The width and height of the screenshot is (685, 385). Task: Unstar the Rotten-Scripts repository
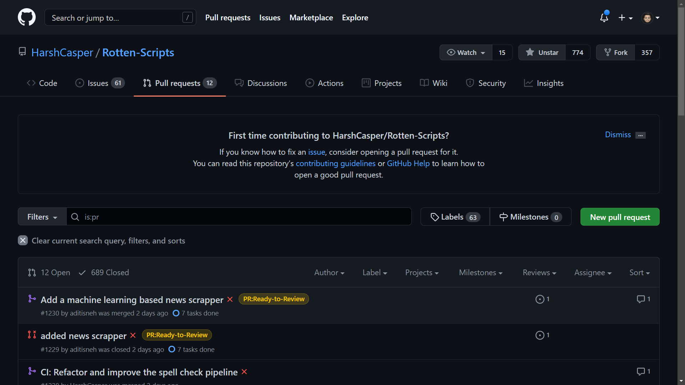(x=542, y=52)
